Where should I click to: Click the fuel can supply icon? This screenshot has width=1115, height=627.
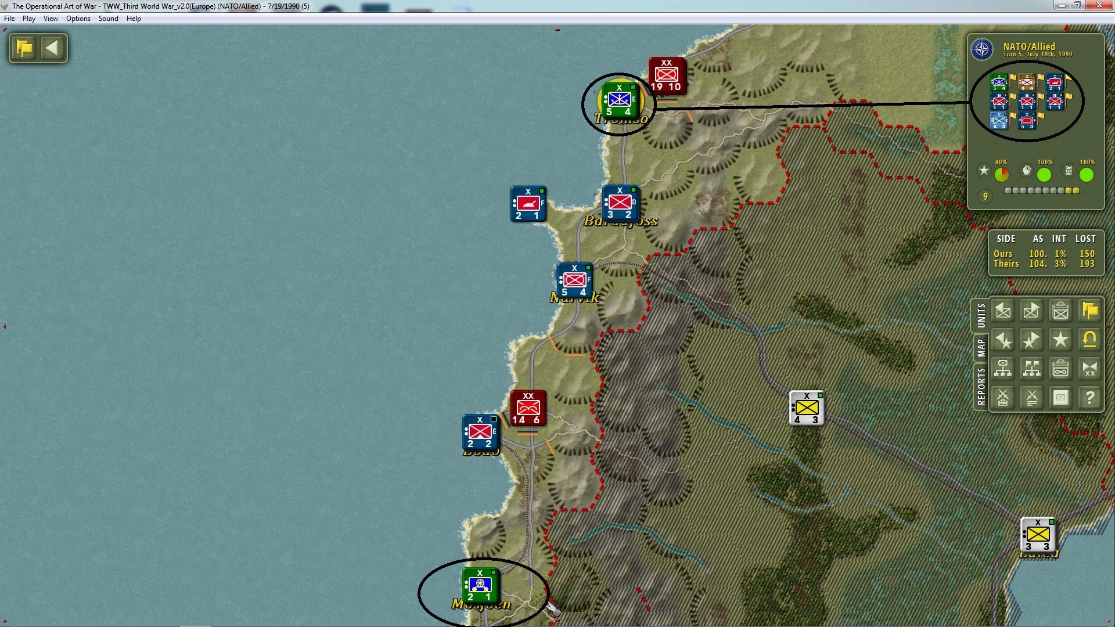[x=1069, y=171]
